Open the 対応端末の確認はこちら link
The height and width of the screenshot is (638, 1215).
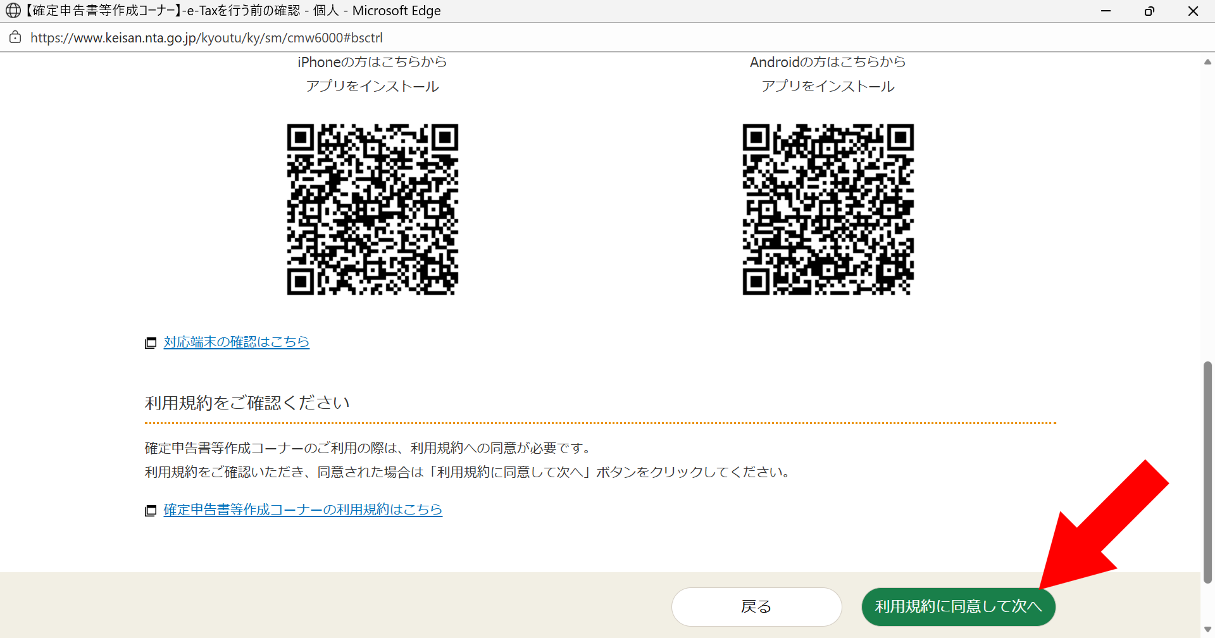tap(236, 342)
